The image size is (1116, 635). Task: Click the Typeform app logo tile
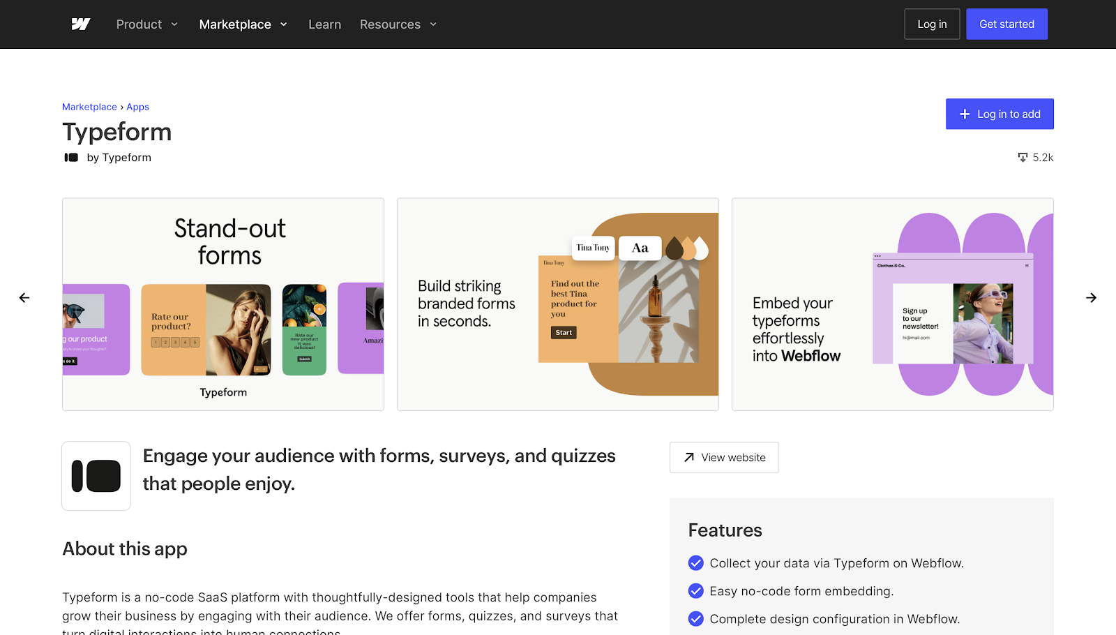pyautogui.click(x=96, y=476)
